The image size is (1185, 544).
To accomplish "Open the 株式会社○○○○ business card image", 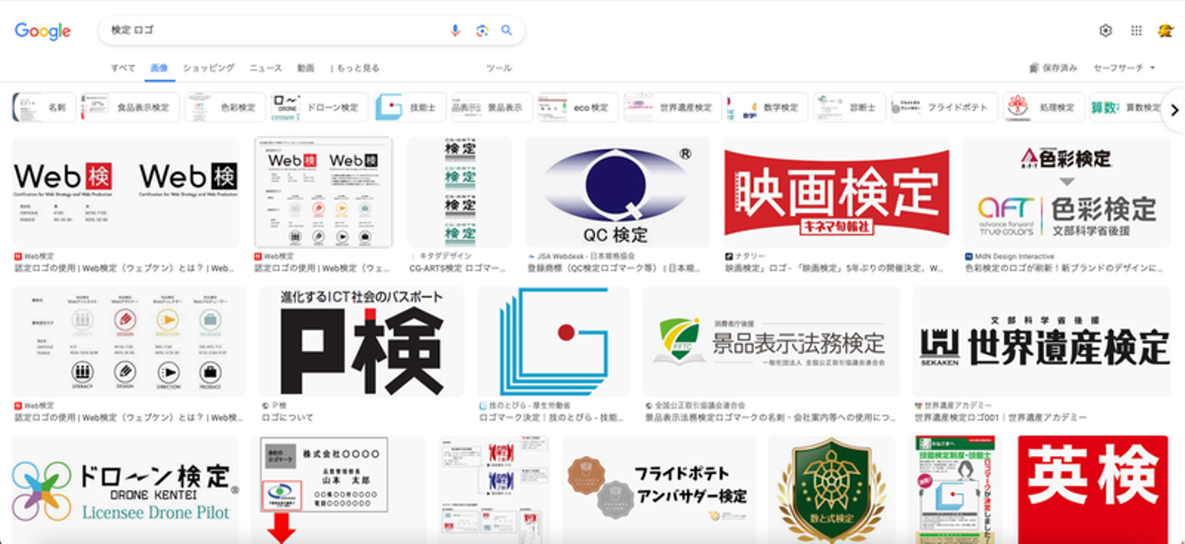I will (x=338, y=489).
